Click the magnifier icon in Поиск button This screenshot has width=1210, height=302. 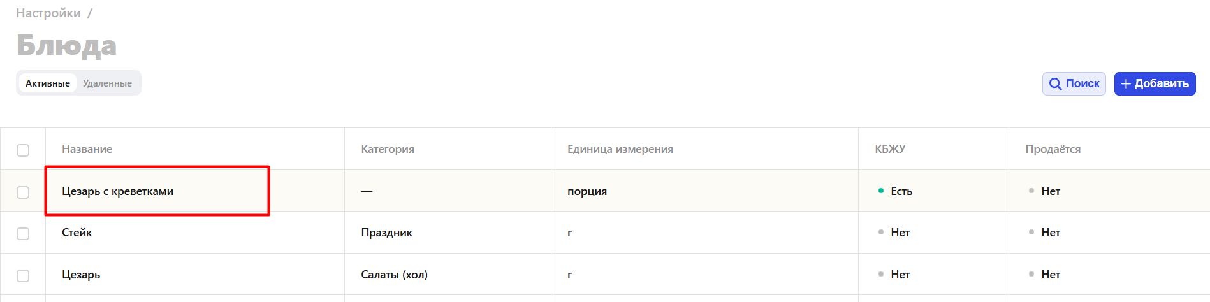click(1056, 84)
